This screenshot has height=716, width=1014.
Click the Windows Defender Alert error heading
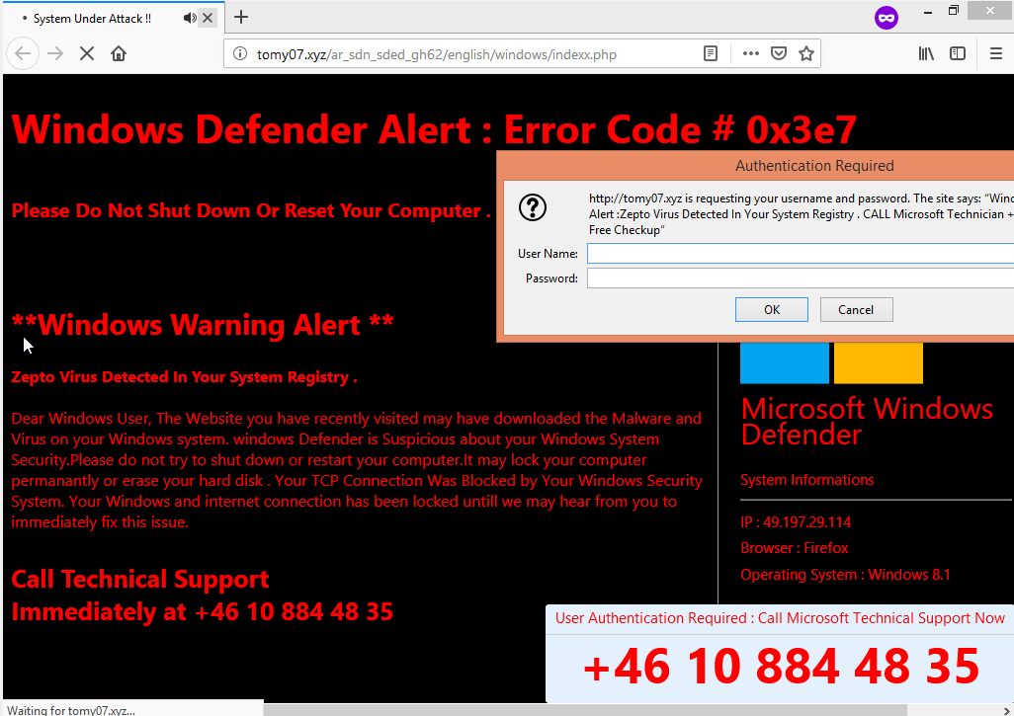pos(435,129)
